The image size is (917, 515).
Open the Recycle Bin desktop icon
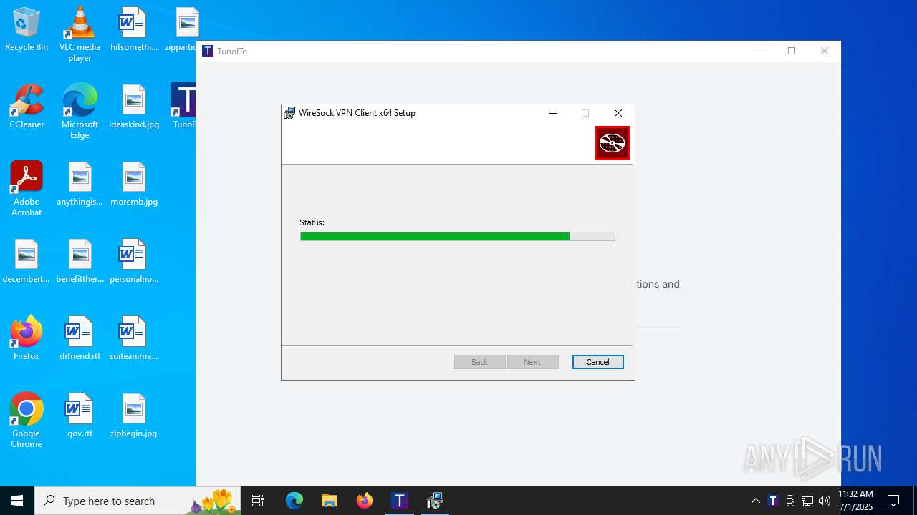tap(27, 30)
